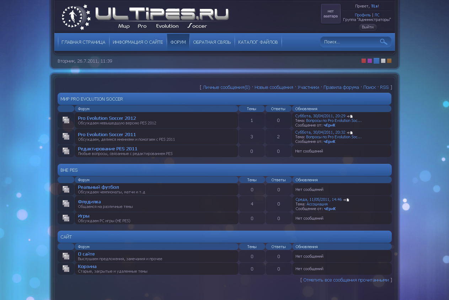
Task: Open the Профиль link
Action: click(x=363, y=15)
